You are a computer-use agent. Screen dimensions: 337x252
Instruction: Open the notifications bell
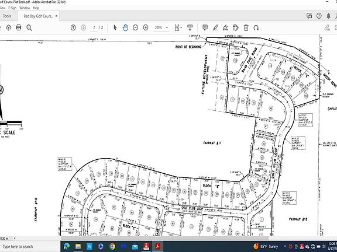pyautogui.click(x=329, y=16)
